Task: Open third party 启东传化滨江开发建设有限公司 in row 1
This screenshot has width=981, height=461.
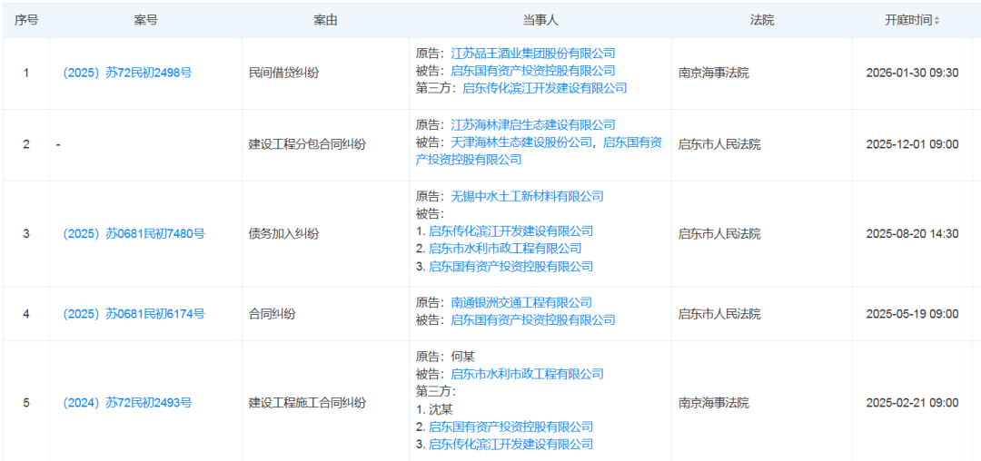Action: 544,88
